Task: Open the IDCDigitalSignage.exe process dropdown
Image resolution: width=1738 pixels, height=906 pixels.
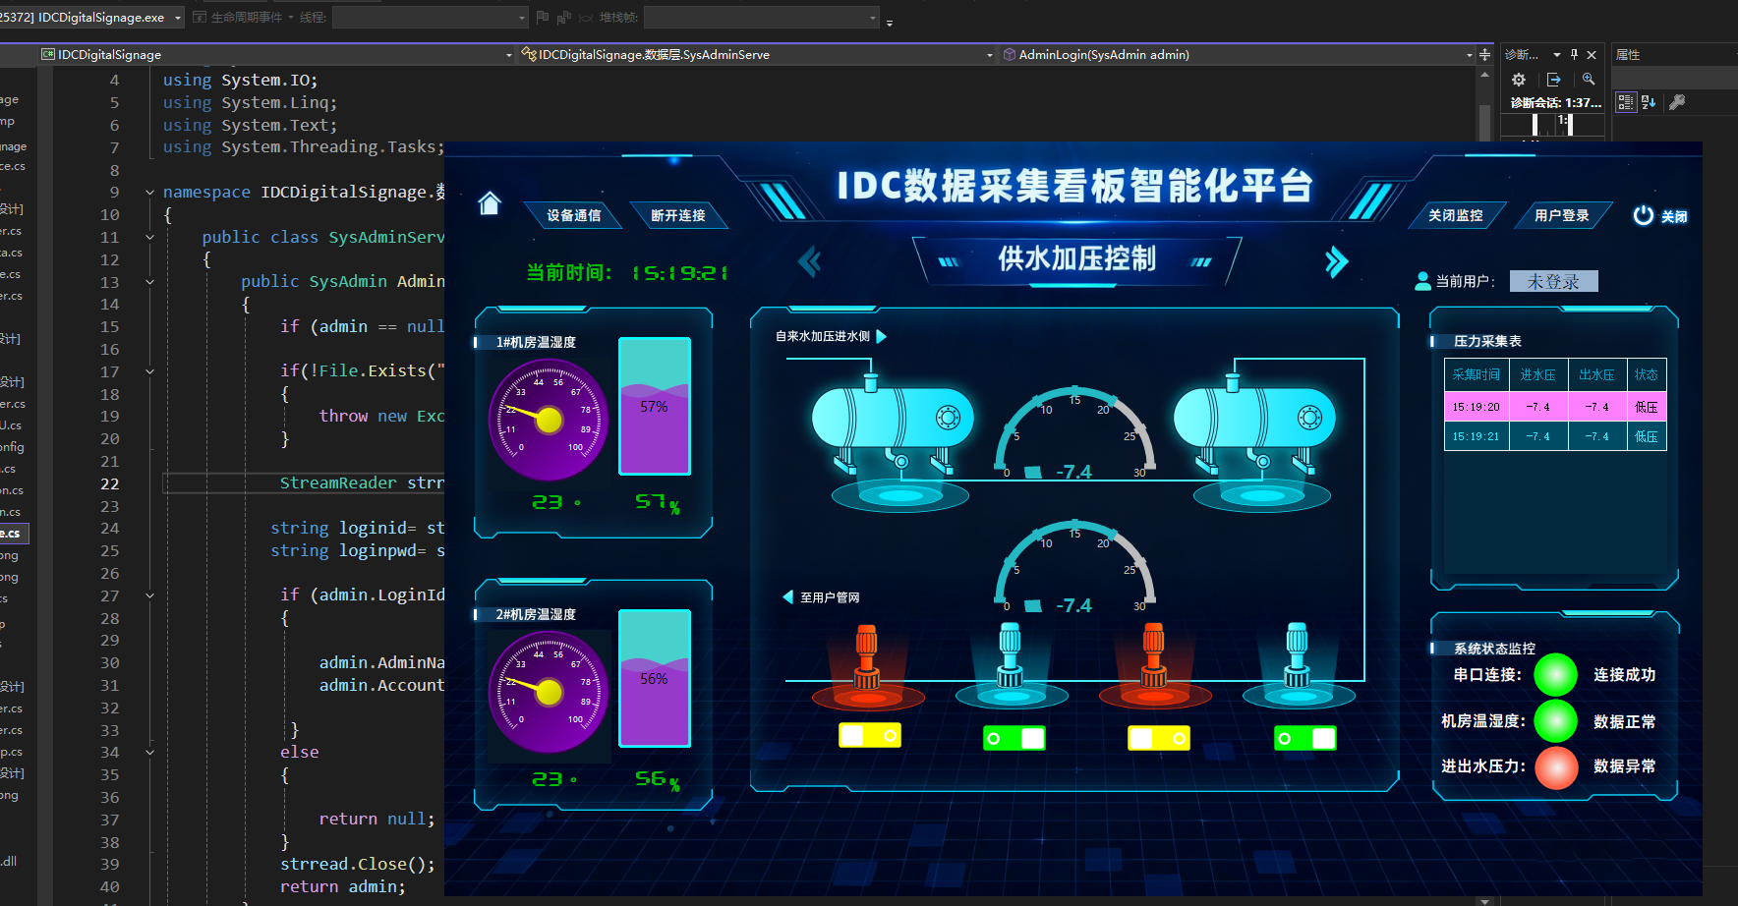Action: [x=178, y=18]
